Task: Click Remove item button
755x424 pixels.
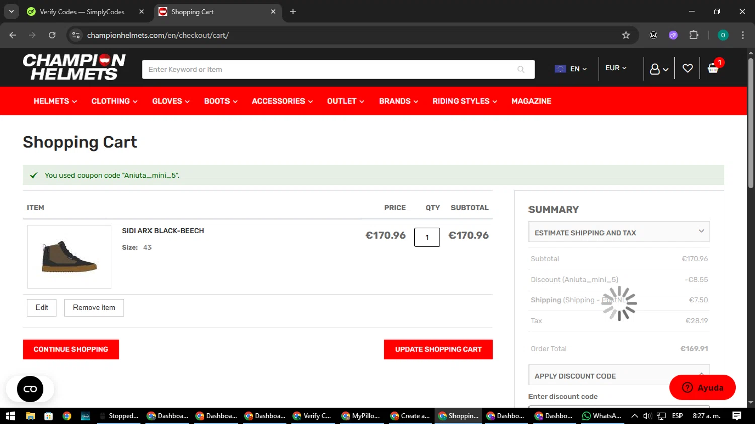Action: pos(94,307)
